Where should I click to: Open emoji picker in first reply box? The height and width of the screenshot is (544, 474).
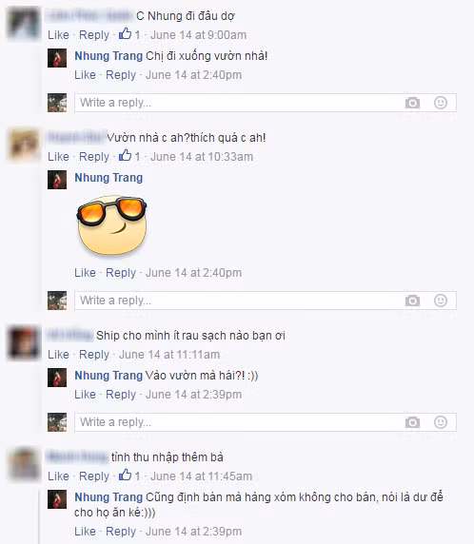441,103
